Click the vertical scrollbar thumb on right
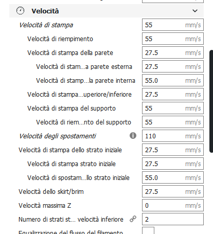This screenshot has height=234, width=213. (211, 101)
